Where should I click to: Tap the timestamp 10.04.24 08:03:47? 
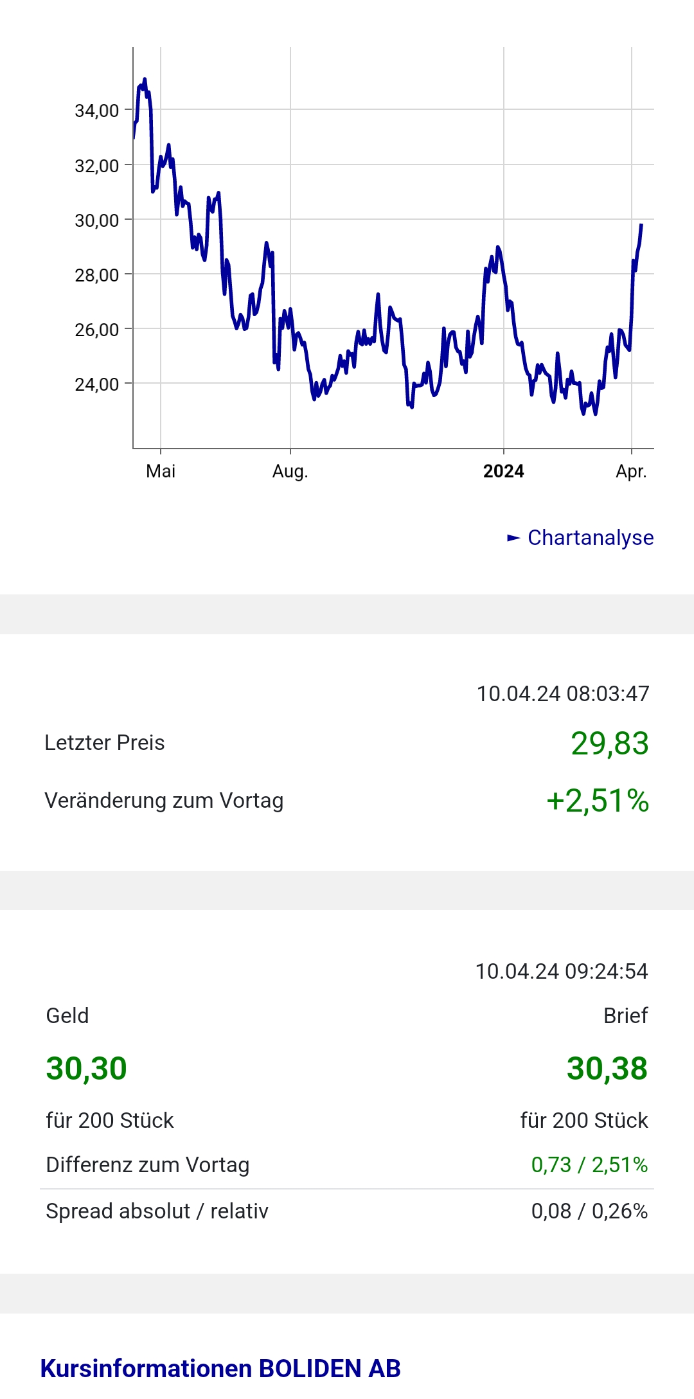[x=562, y=694]
